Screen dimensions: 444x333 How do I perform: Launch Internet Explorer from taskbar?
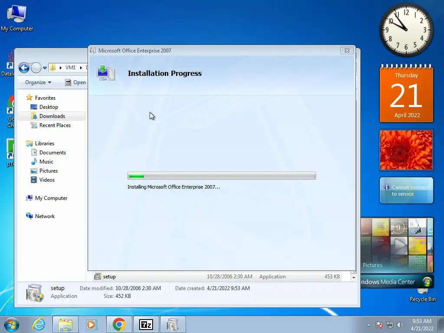point(39,324)
